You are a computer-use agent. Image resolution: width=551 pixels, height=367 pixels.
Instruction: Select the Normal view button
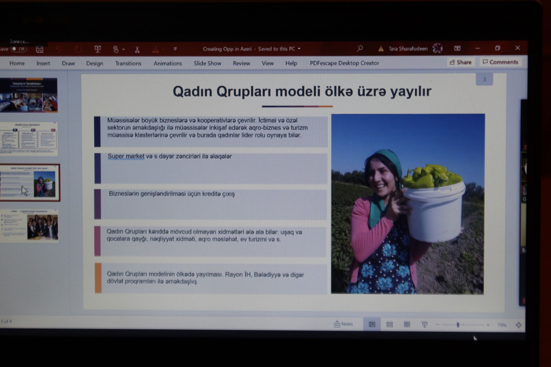[x=372, y=325]
